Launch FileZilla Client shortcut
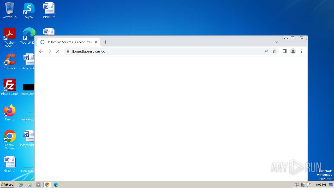 click(9, 87)
